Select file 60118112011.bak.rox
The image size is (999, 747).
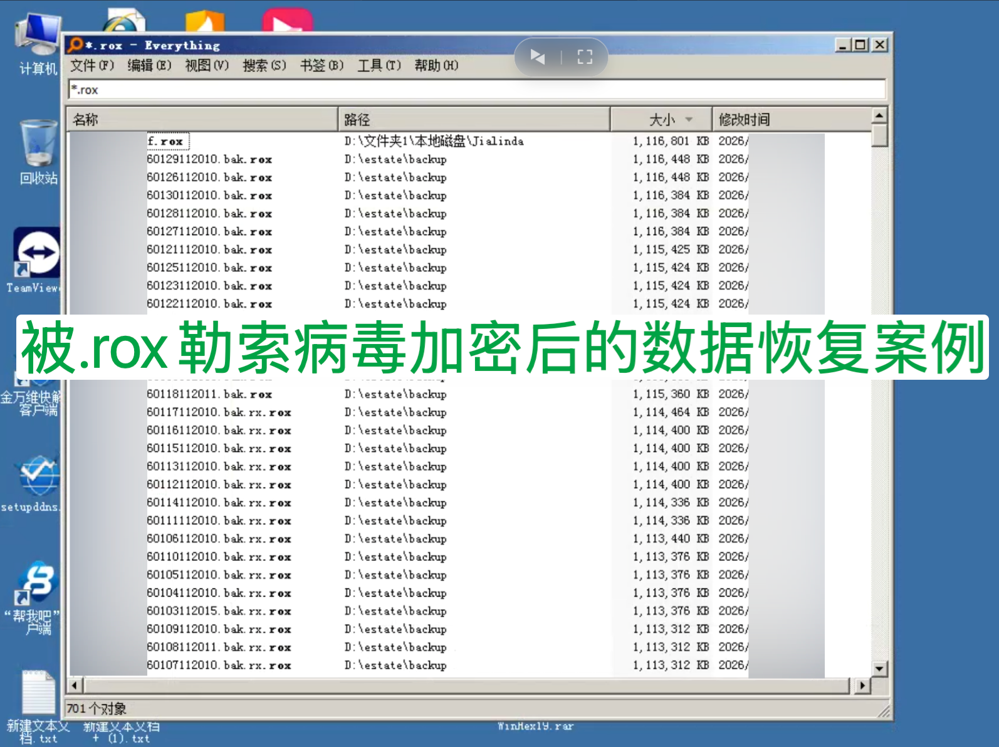[209, 394]
